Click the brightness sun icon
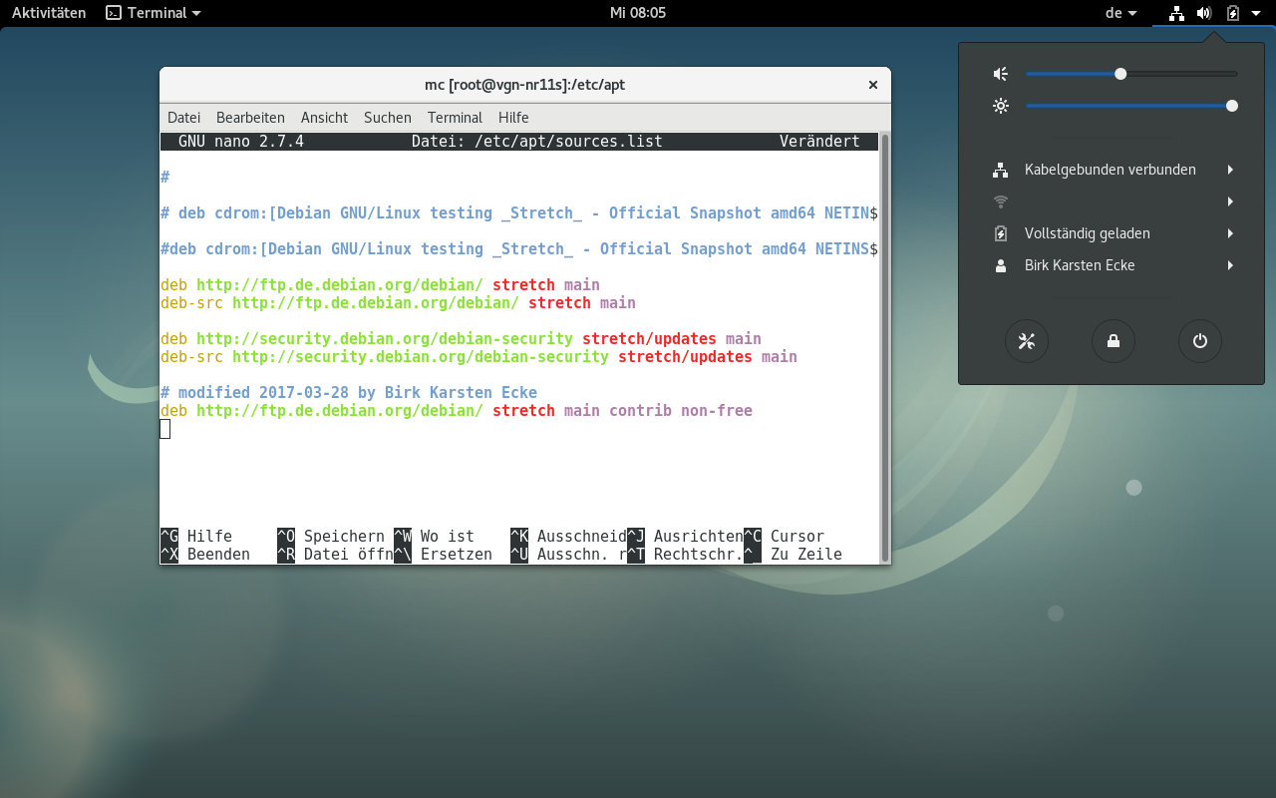1276x798 pixels. (1001, 106)
